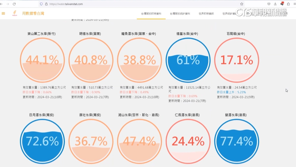Open the browser application menu
This screenshot has height=167, width=296.
pyautogui.click(x=295, y=4)
